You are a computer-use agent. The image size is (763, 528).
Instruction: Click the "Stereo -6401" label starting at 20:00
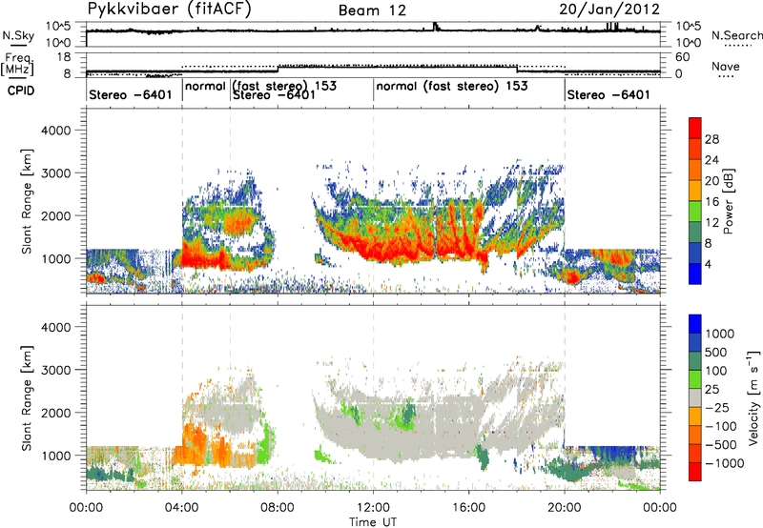pyautogui.click(x=608, y=94)
